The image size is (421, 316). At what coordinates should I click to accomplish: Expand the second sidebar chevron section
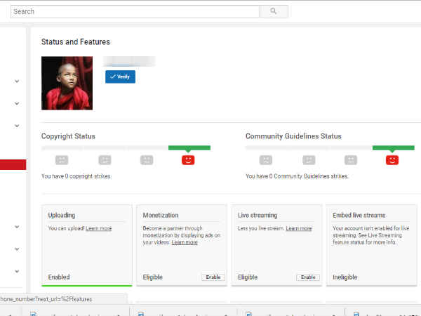[x=16, y=104]
